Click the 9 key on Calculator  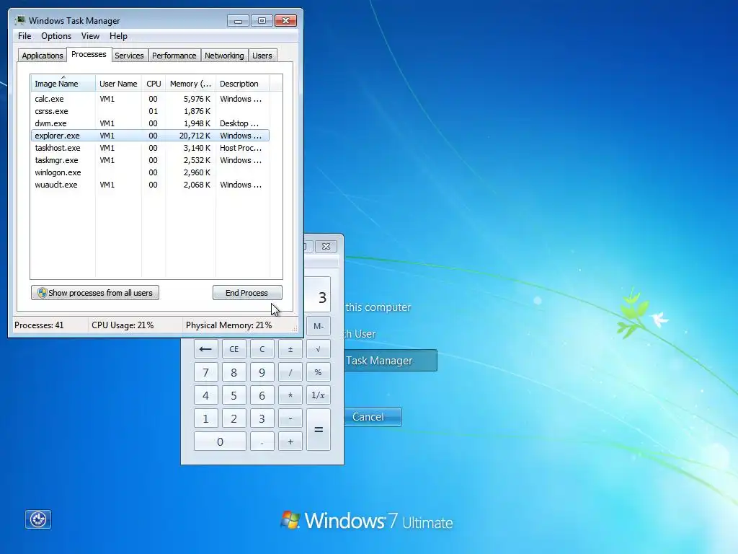pos(262,372)
